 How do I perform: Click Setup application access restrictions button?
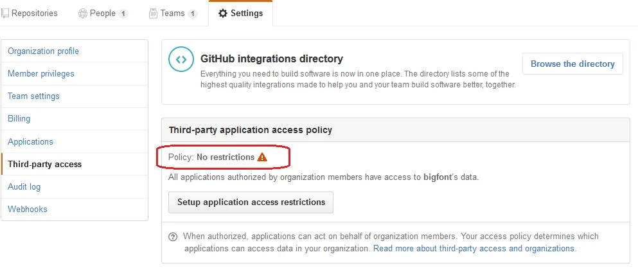(251, 202)
